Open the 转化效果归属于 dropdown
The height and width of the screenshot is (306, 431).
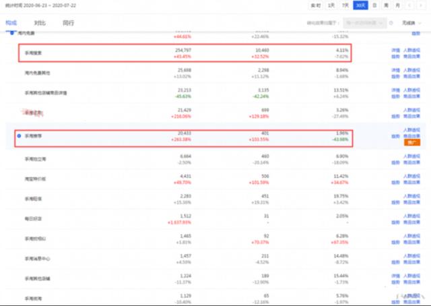(365, 23)
